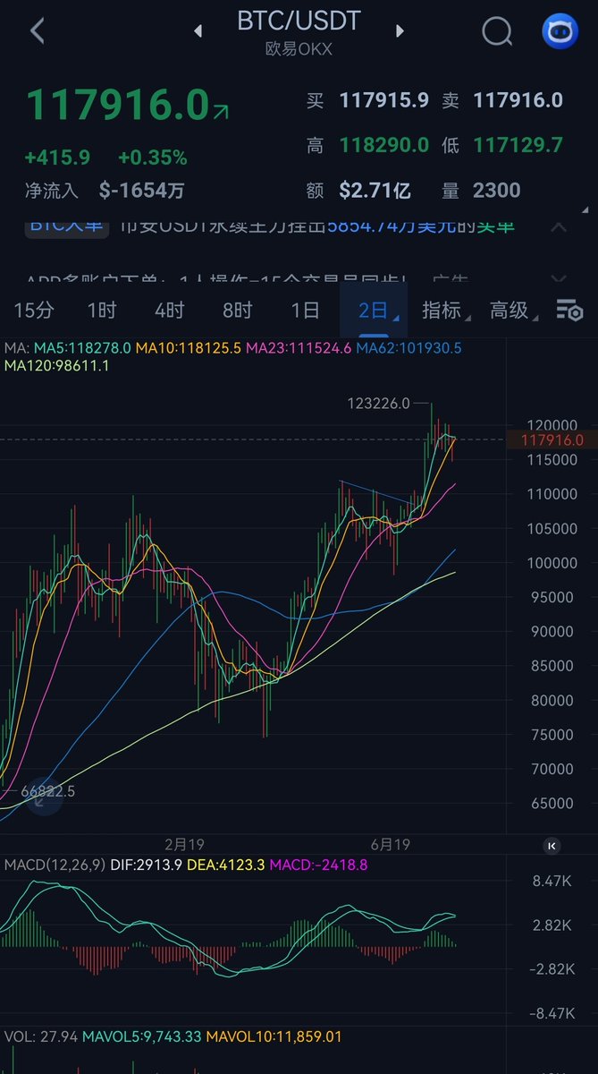
Task: Open the 高级 advanced dropdown
Action: 514,311
